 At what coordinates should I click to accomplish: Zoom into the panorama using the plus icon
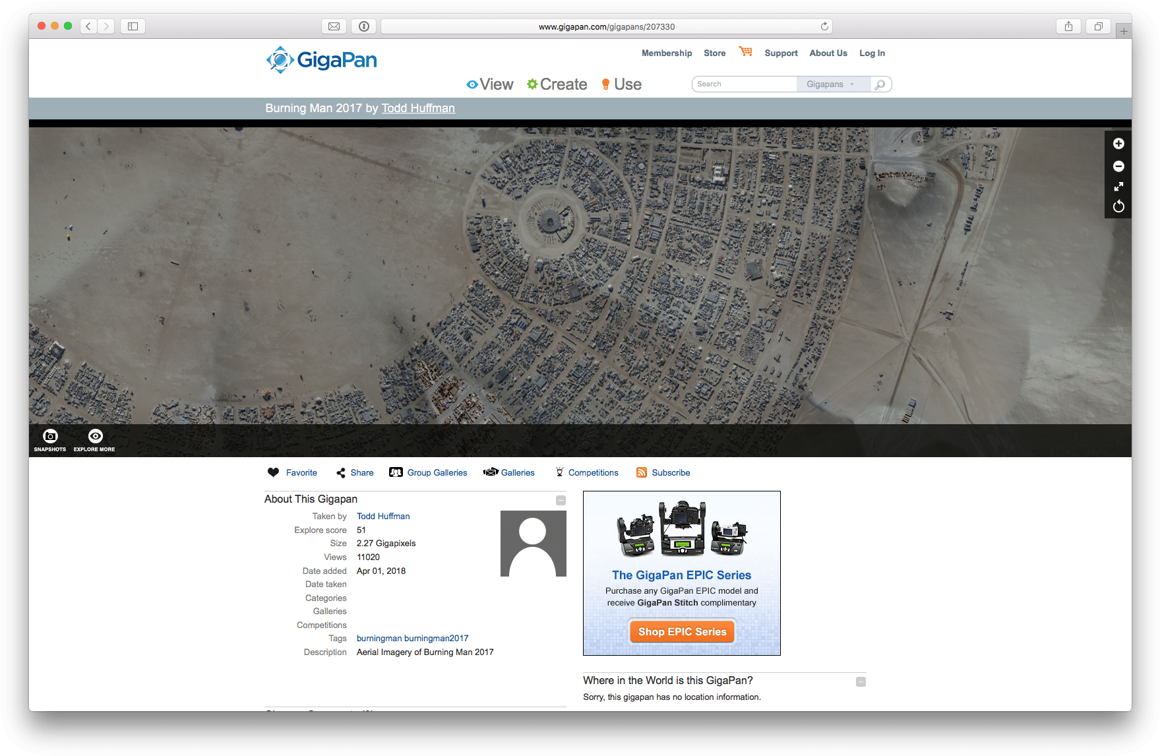pyautogui.click(x=1118, y=143)
